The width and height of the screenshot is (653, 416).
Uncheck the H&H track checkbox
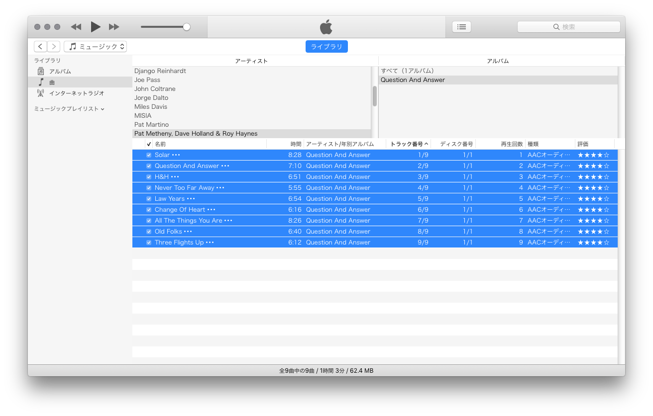pyautogui.click(x=149, y=177)
